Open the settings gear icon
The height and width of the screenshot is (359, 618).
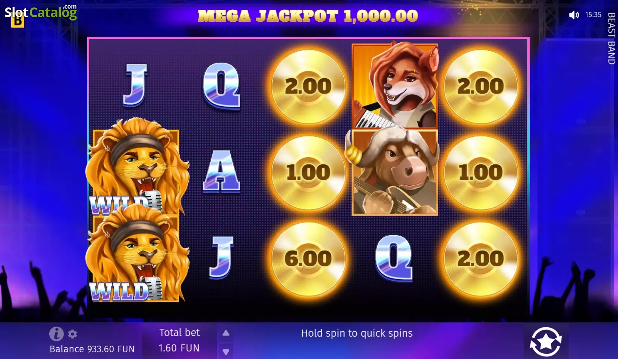pos(73,334)
